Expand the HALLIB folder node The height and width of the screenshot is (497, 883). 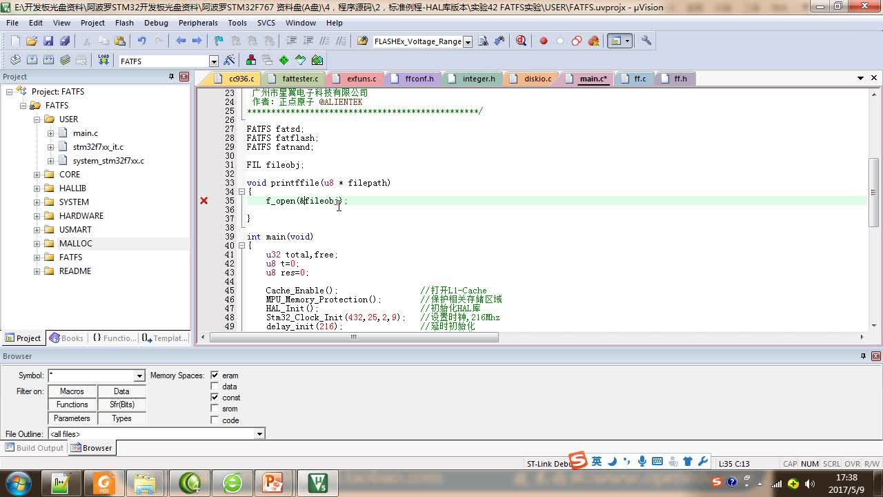coord(37,188)
